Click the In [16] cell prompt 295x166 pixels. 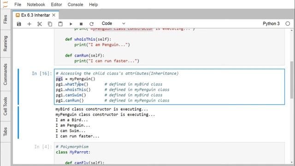click(x=41, y=73)
